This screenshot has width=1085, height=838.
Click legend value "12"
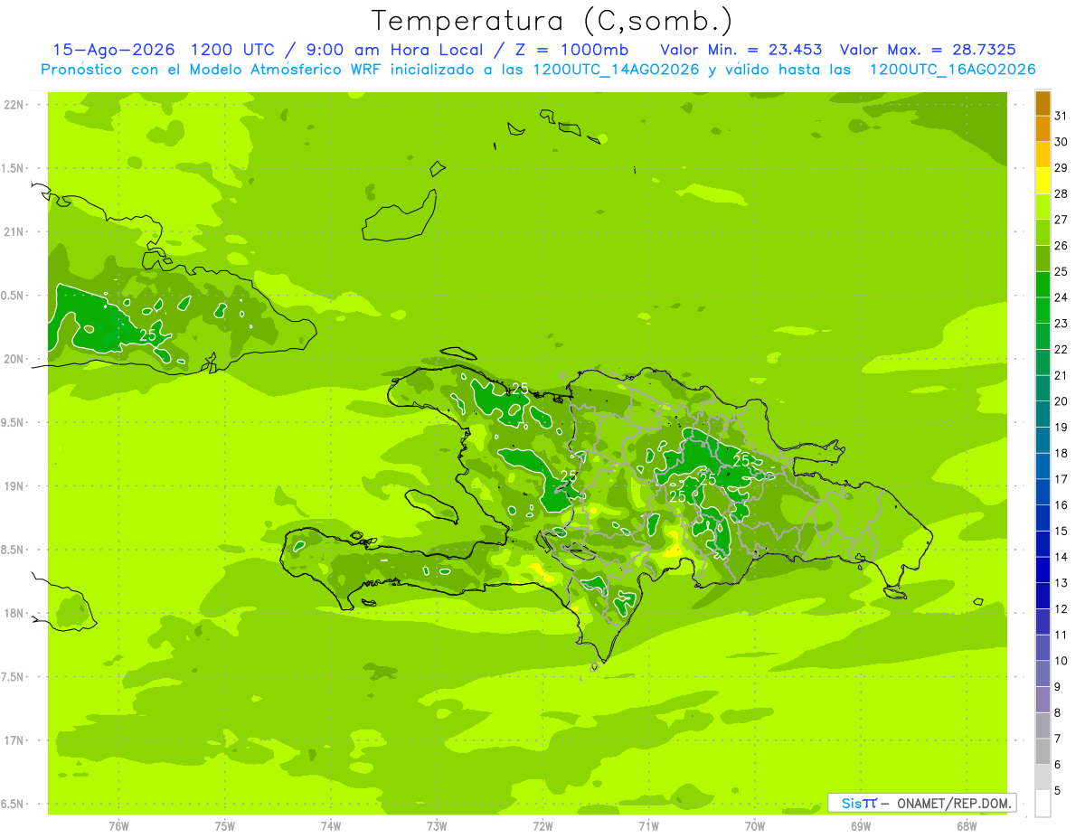[1061, 609]
